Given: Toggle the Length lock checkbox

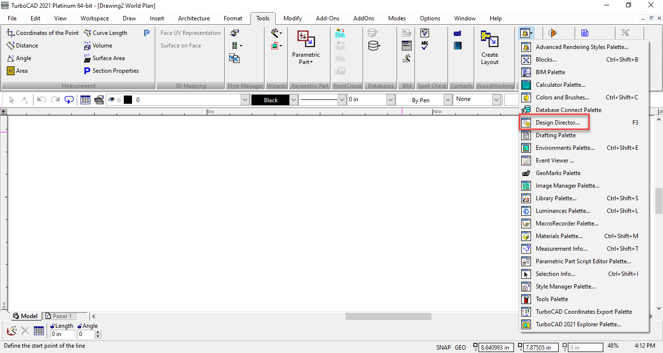Looking at the screenshot, I should (x=52, y=326).
